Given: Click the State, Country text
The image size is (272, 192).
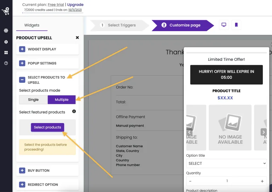Looking at the screenshot, I should [x=127, y=151].
